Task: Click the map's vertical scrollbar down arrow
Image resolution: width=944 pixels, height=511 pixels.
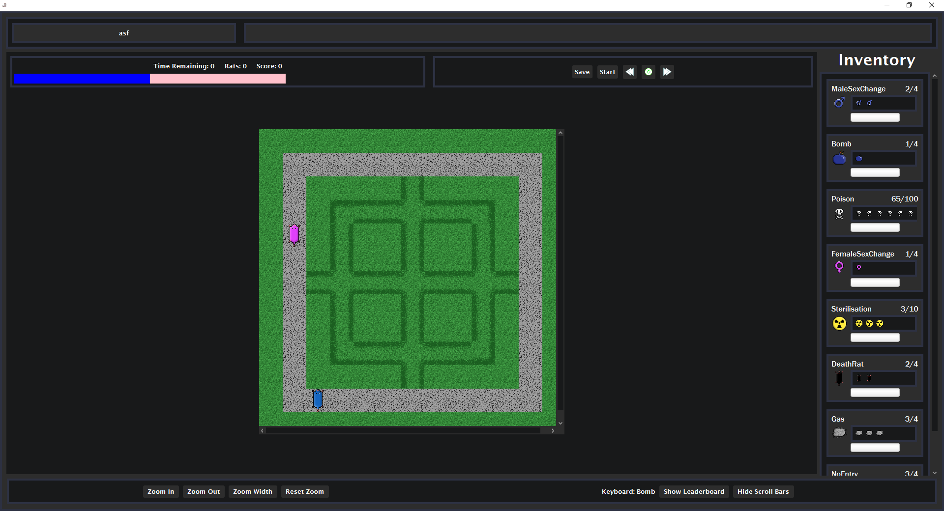Action: (x=560, y=423)
